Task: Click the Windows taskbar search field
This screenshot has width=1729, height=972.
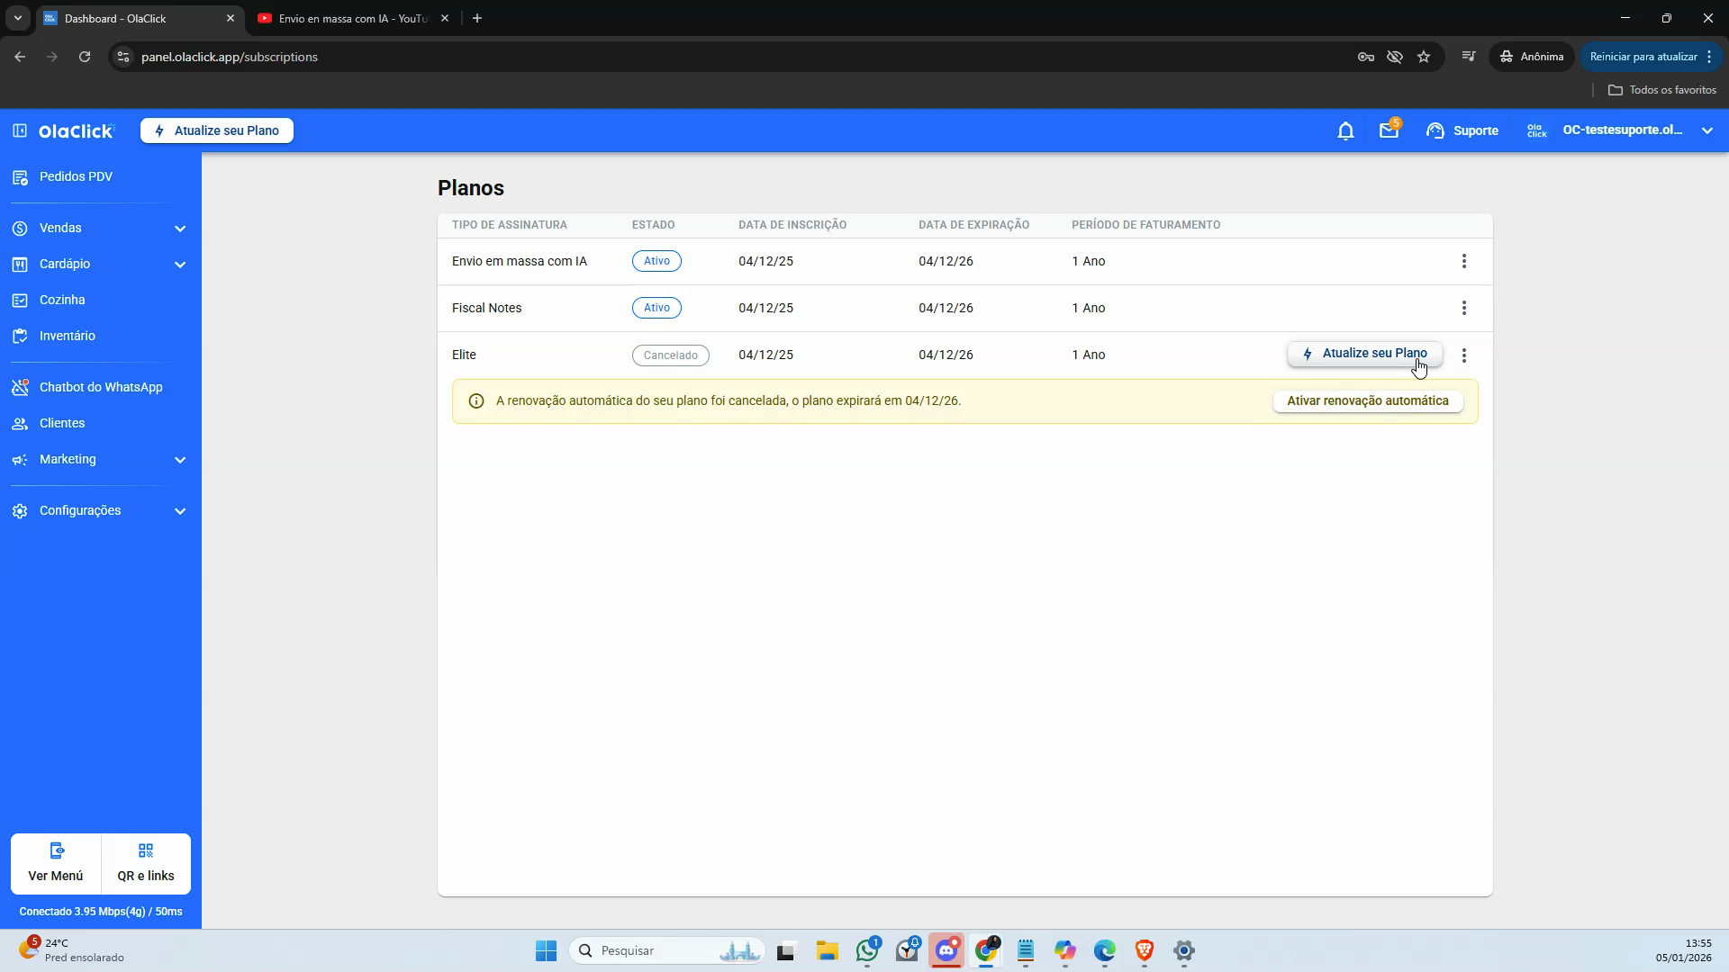Action: pyautogui.click(x=667, y=950)
